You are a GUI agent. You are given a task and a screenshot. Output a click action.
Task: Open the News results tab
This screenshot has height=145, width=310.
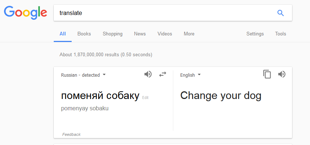pyautogui.click(x=140, y=34)
